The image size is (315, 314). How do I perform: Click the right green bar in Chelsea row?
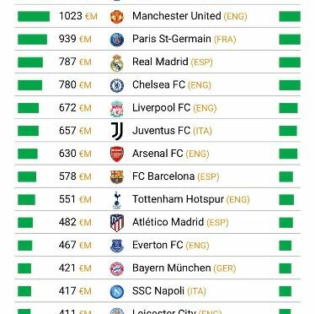(x=290, y=85)
